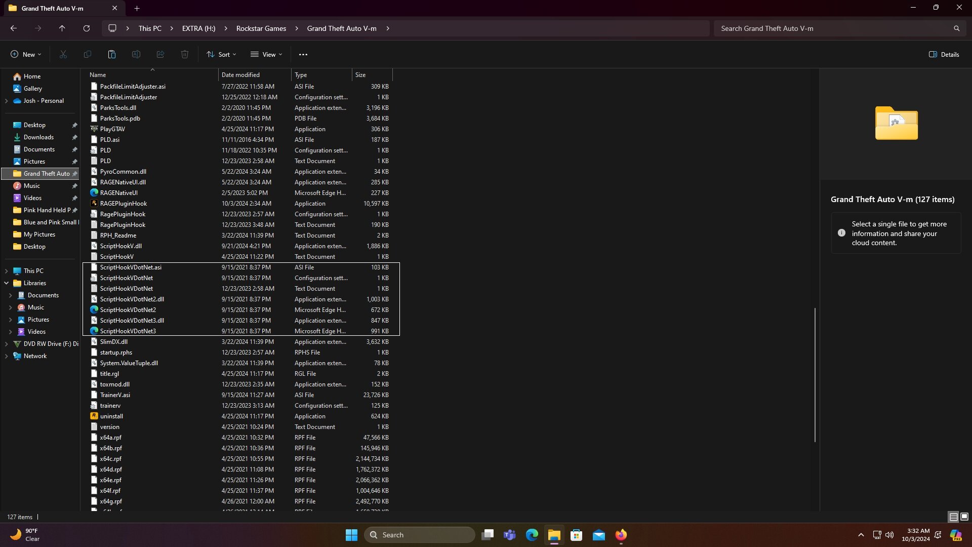Collapse the Libraries tree node

[x=7, y=283]
